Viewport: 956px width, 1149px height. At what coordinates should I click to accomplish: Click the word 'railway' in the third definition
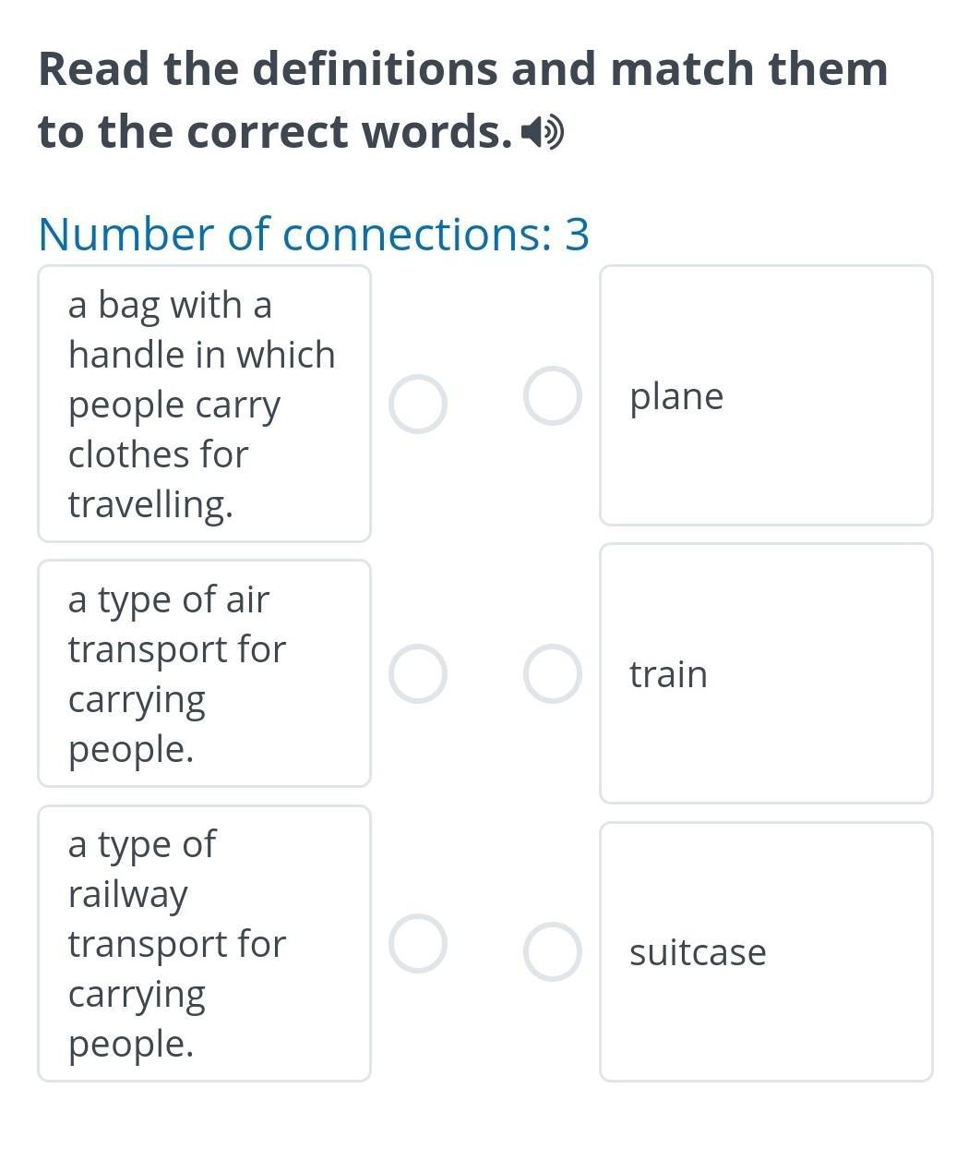(128, 894)
